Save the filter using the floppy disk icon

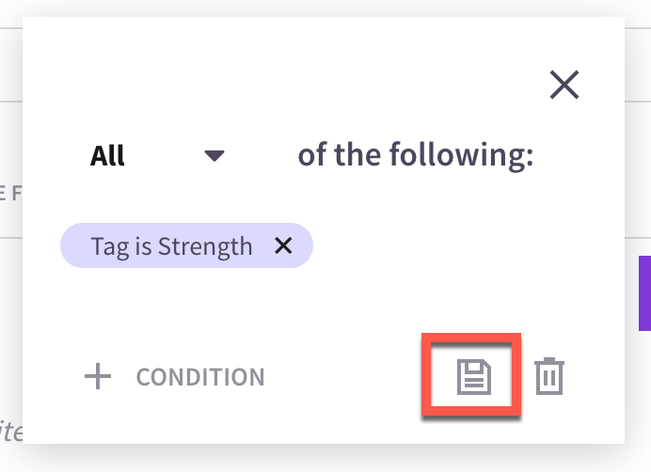(x=474, y=376)
